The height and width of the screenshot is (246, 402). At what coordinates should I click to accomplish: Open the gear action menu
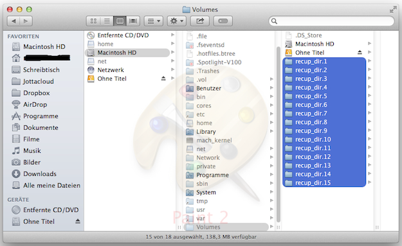[x=177, y=21]
